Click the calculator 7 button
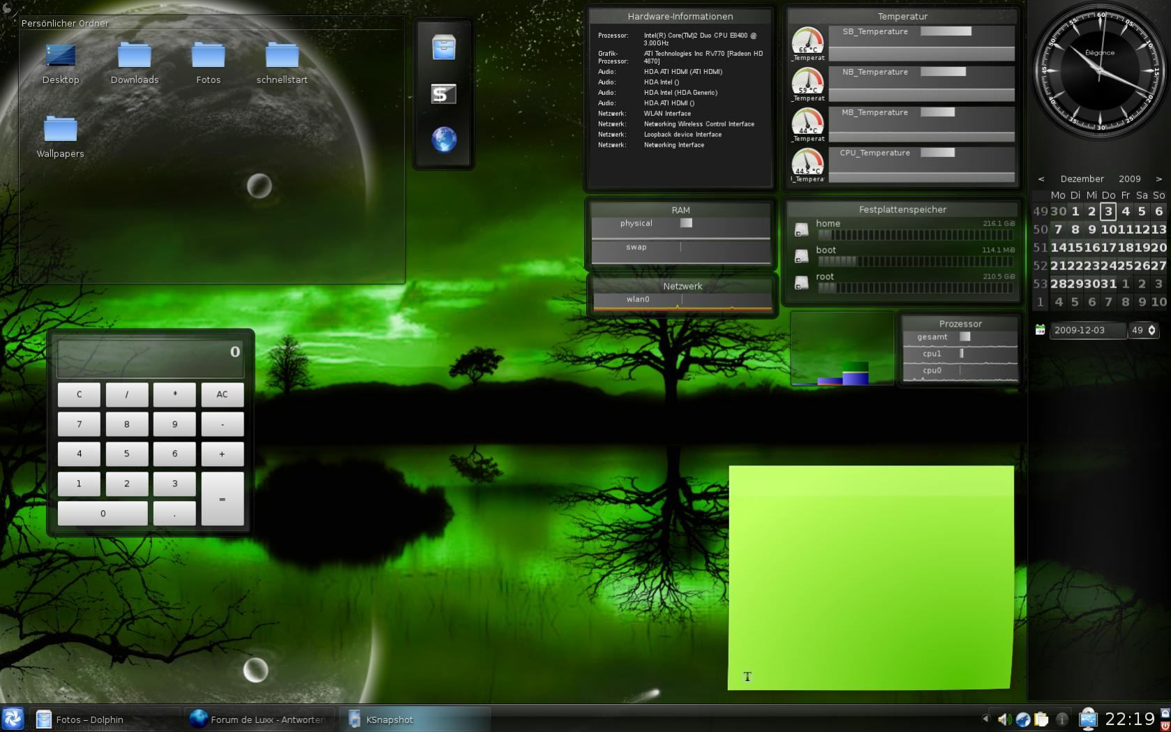The image size is (1171, 732). click(79, 424)
